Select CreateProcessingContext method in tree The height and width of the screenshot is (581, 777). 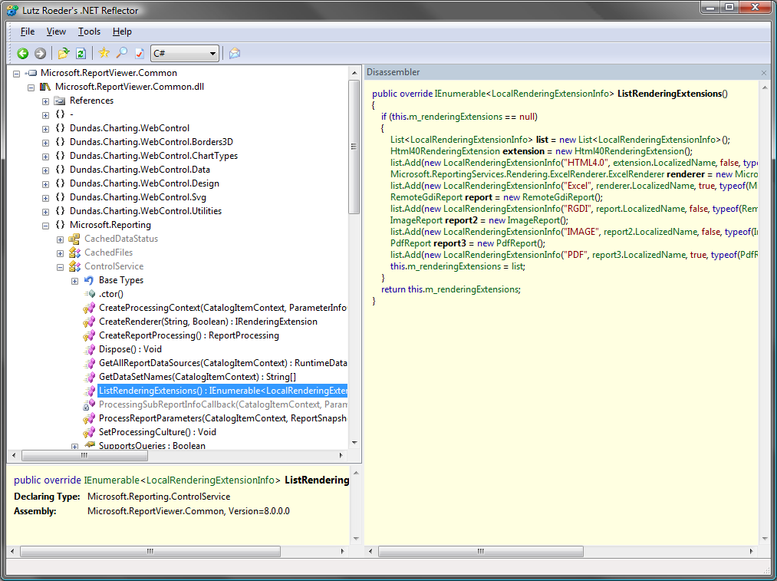click(x=222, y=308)
